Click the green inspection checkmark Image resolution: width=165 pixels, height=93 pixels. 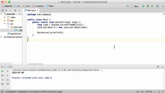point(164,14)
